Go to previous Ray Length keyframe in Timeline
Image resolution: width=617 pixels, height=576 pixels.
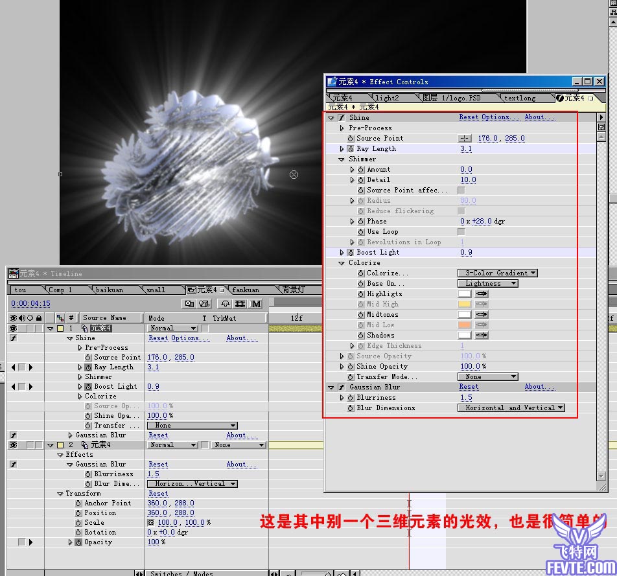[14, 367]
